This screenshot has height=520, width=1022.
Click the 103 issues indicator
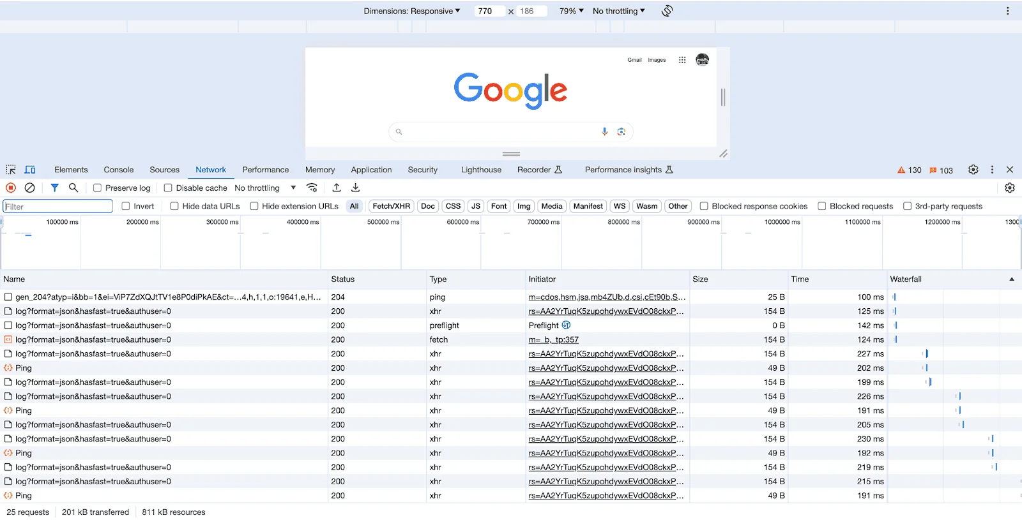[x=941, y=170]
